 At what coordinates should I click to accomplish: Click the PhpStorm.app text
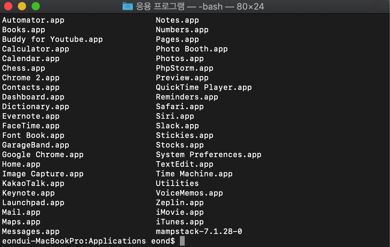[184, 68]
